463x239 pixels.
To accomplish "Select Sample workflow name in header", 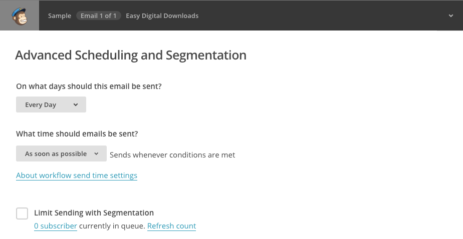I will (x=60, y=16).
